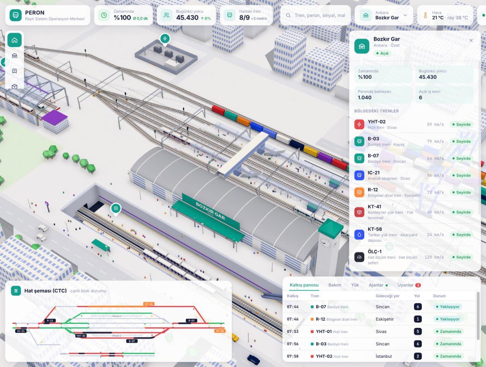Click the R-12 regional diesel icon
Image resolution: width=486 pixels, height=367 pixels.
pyautogui.click(x=359, y=192)
